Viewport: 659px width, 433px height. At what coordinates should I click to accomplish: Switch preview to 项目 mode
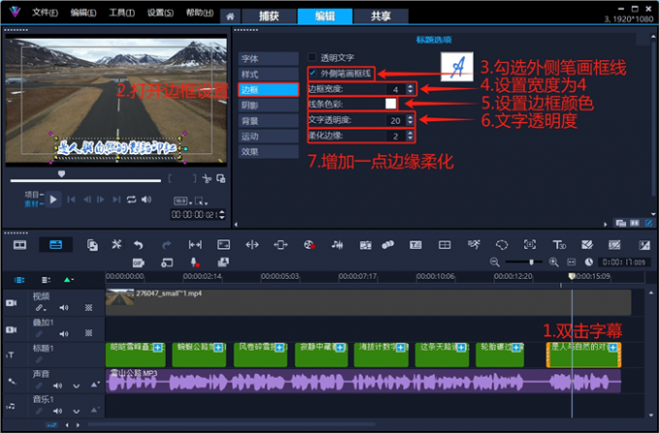point(34,195)
